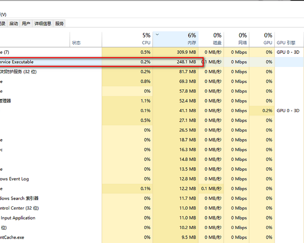Viewport: 304px width, 243px height.
Task: Switch to the 启动 tab
Action: [x=14, y=23]
